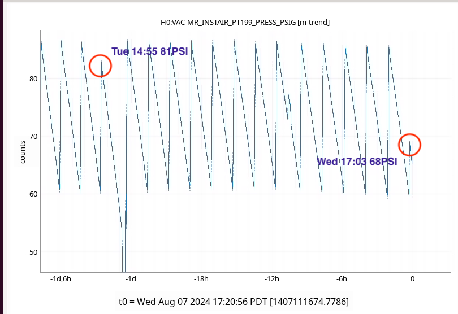
Task: Click the y-axis tick label 60
Action: click(x=33, y=194)
